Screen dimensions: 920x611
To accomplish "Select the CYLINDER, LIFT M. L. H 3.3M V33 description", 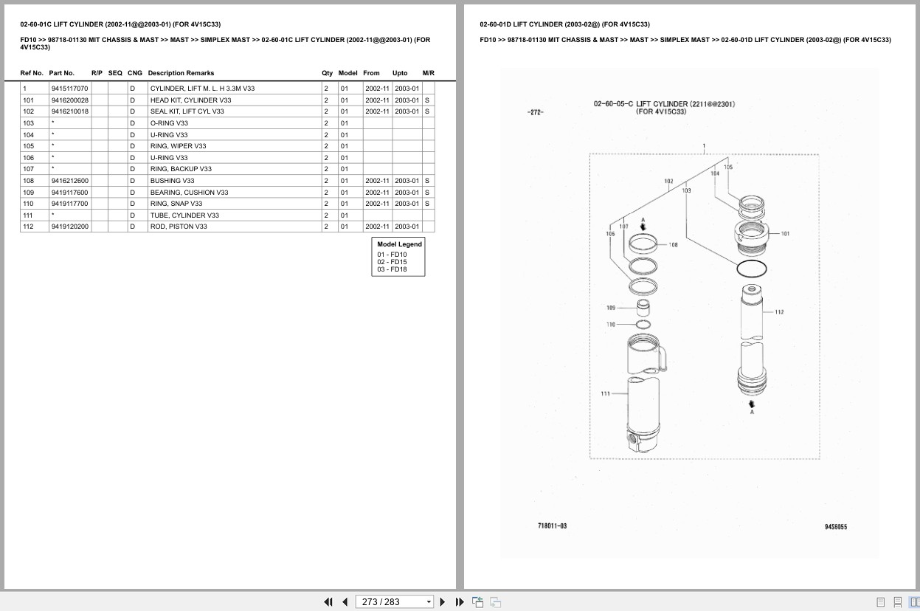I will click(202, 89).
